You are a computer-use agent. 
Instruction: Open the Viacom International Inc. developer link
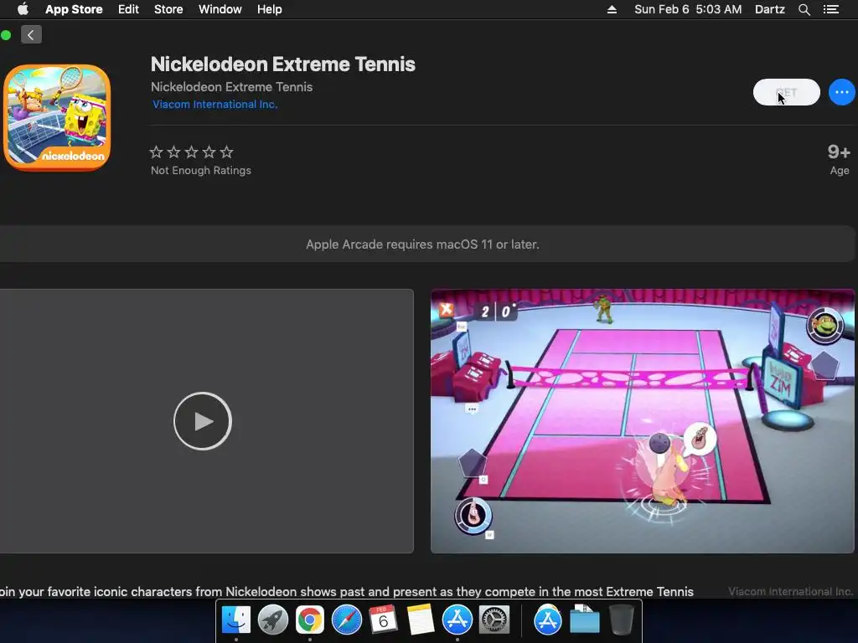pos(215,105)
